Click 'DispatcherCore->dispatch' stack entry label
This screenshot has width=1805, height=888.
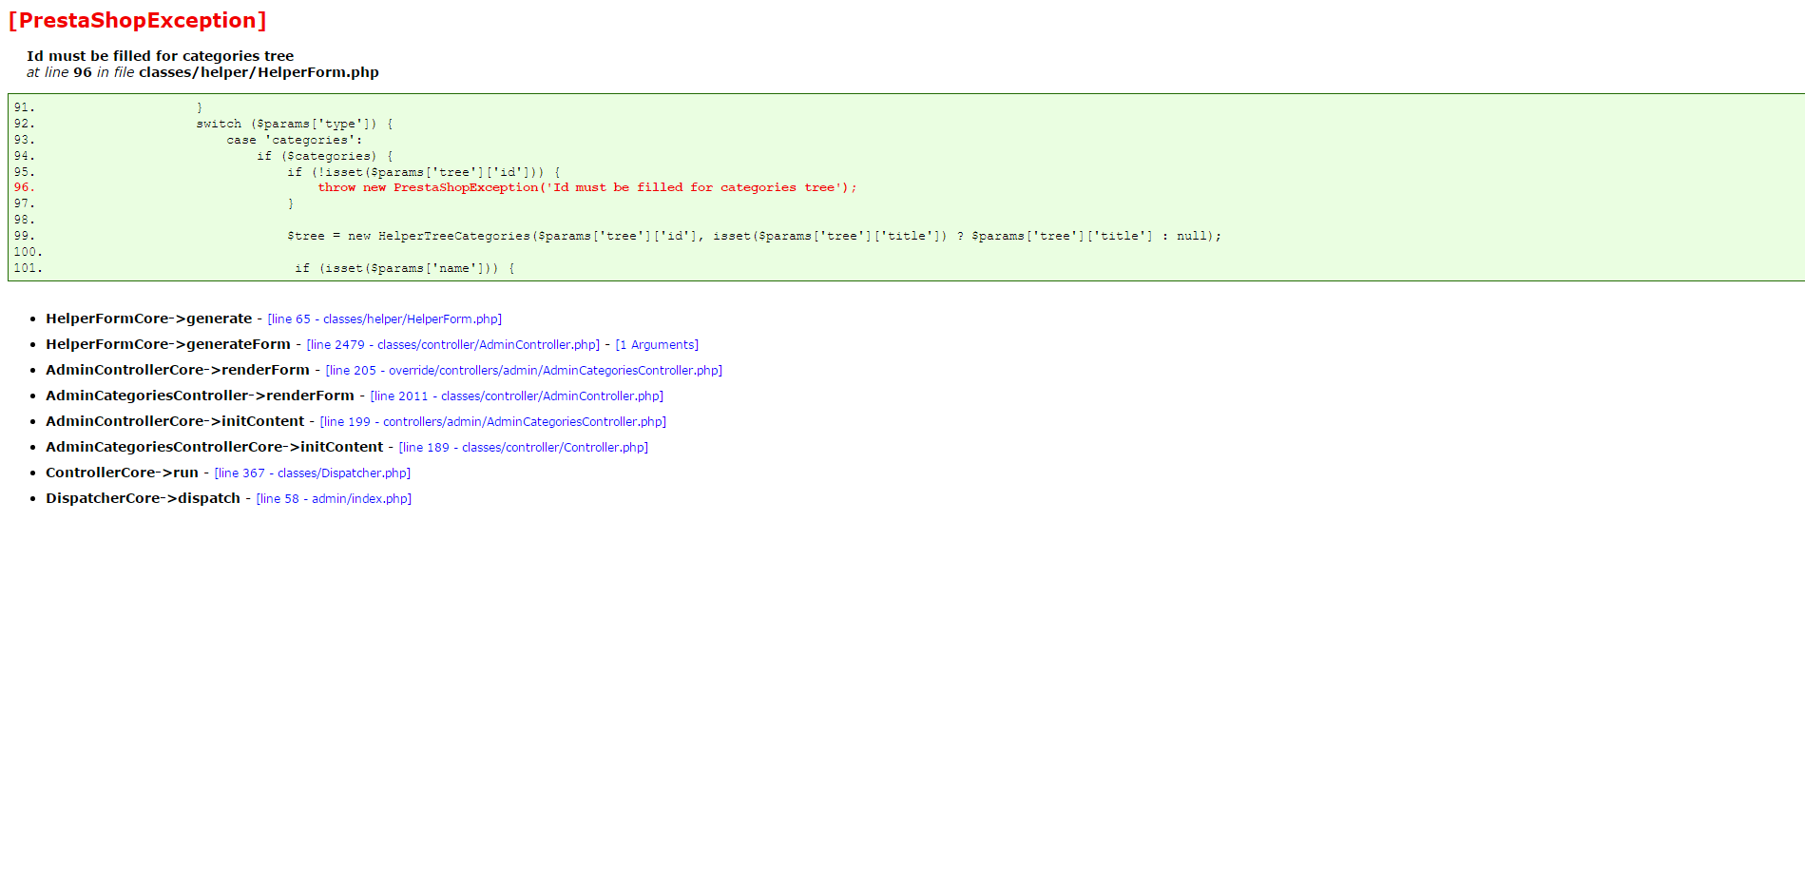click(143, 498)
